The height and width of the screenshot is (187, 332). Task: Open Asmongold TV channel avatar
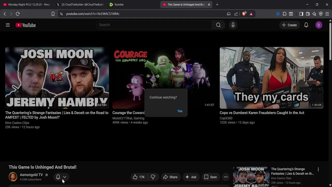pos(13,177)
